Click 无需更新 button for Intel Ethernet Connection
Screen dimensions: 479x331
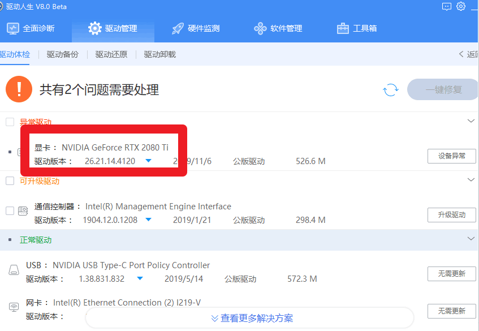(451, 311)
